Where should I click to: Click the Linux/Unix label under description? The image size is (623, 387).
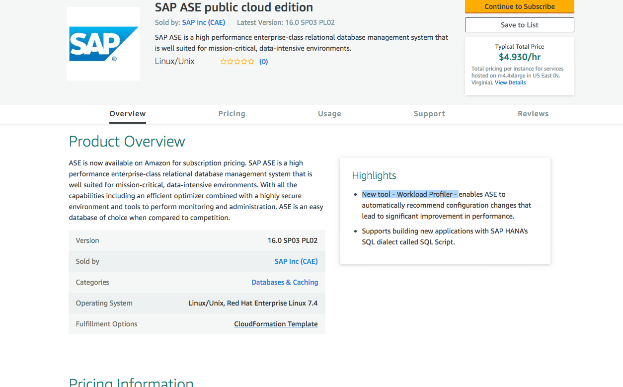pos(175,62)
